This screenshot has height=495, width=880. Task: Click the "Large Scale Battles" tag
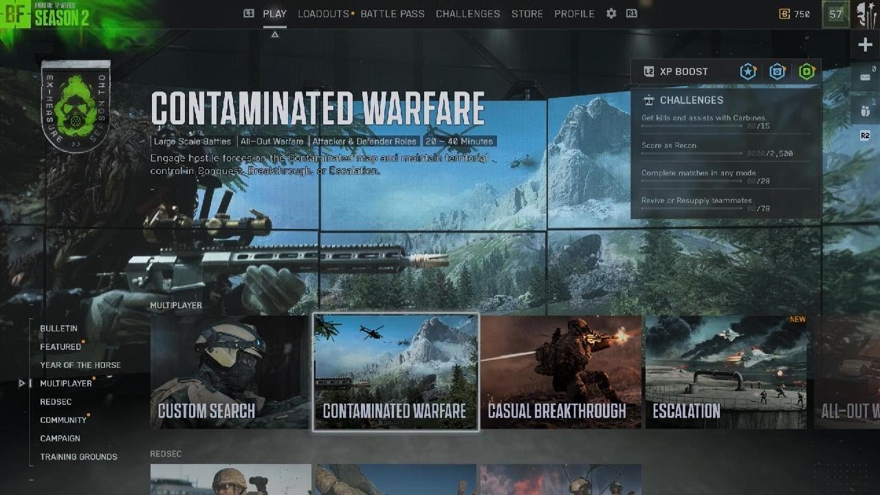[192, 142]
